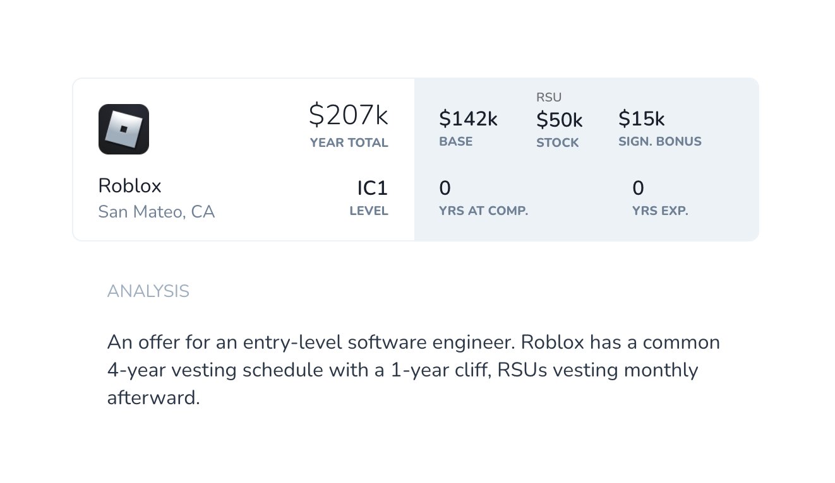
Task: Click the years at company value
Action: click(x=445, y=188)
